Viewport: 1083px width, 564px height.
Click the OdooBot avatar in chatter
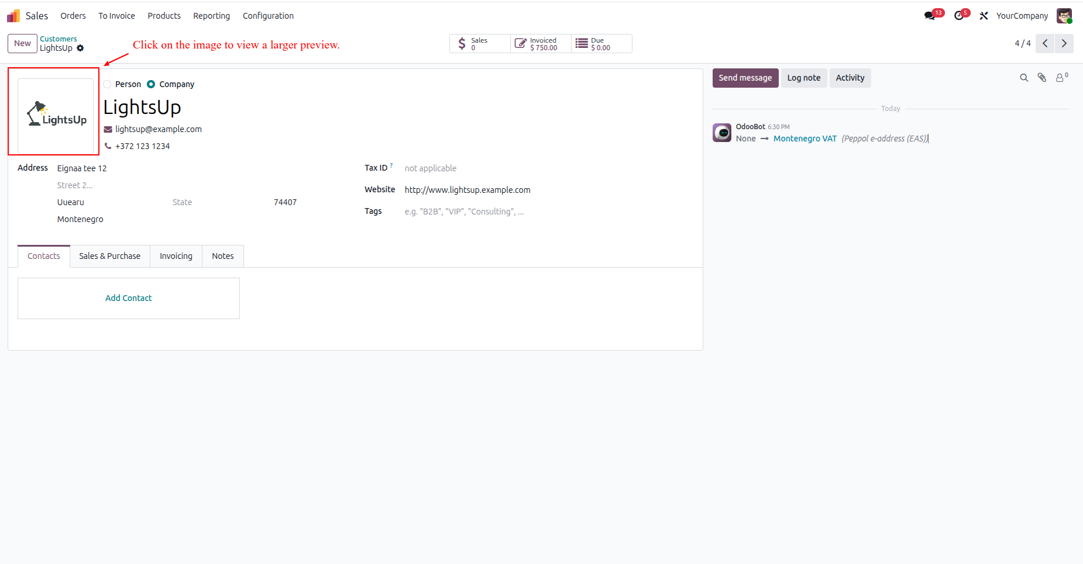click(x=722, y=133)
